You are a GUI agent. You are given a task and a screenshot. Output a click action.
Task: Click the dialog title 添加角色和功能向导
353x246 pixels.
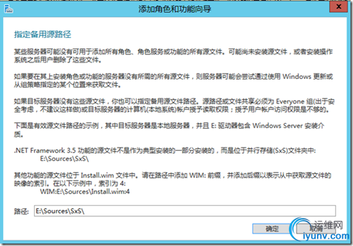click(175, 9)
